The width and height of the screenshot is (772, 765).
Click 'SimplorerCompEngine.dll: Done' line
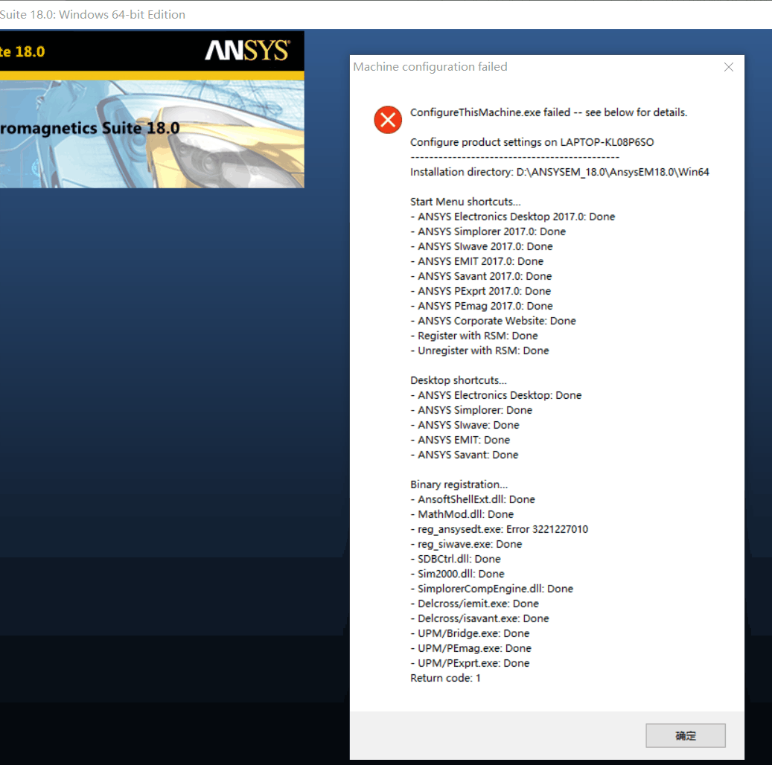point(492,589)
